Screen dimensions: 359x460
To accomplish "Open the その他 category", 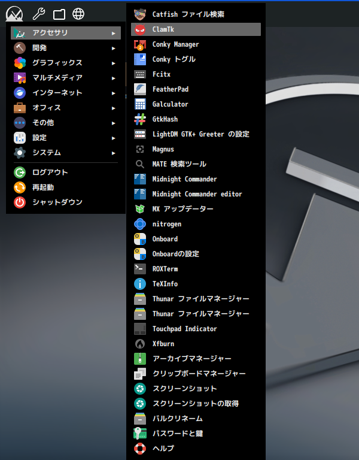I will (66, 123).
